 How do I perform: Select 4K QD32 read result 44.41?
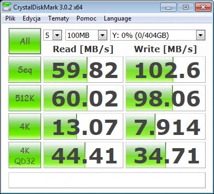pos(83,155)
